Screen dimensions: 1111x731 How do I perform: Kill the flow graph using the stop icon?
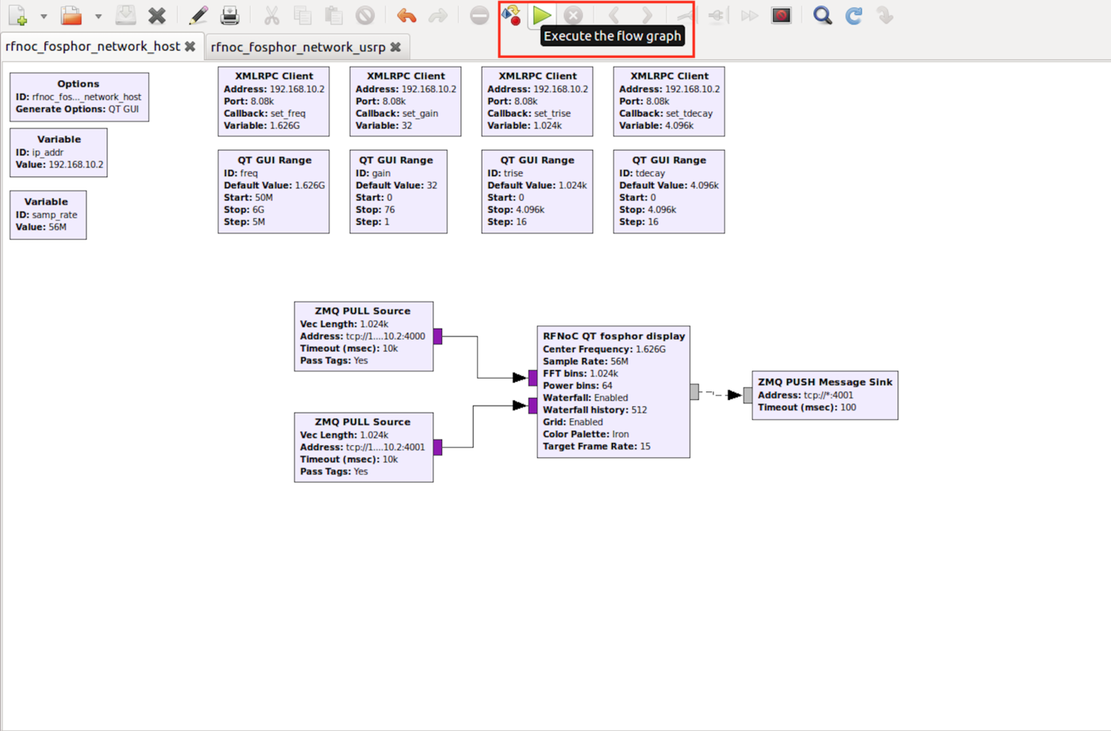[573, 14]
